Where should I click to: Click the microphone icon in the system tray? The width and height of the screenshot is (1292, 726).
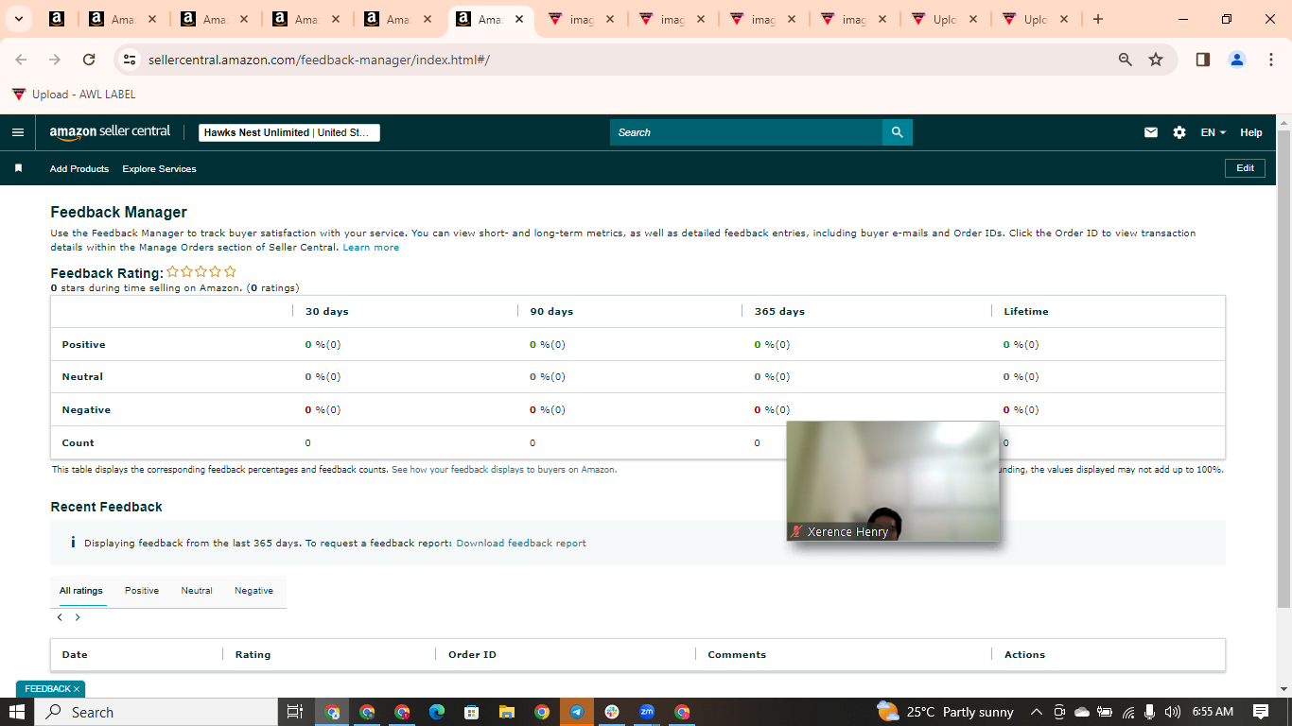1150,712
